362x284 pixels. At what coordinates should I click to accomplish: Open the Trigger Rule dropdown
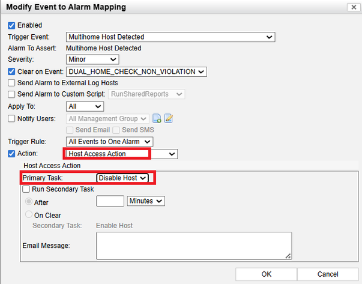click(109, 142)
